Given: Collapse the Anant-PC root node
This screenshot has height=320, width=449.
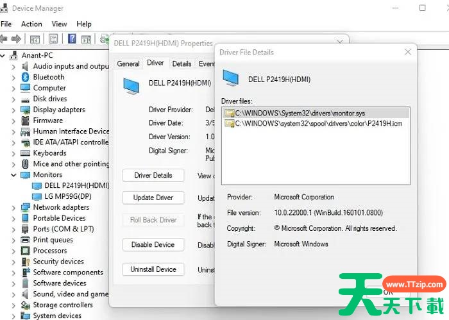Looking at the screenshot, I should coord(3,56).
